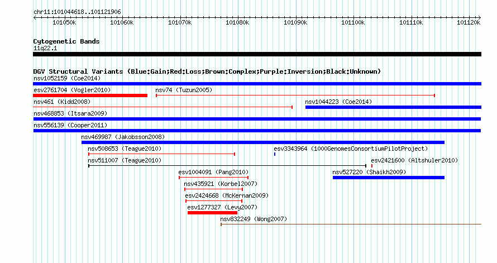This screenshot has width=497, height=263.
Task: Click the 'nsv461 (Kidd2008)' label
Action: pyautogui.click(x=62, y=102)
